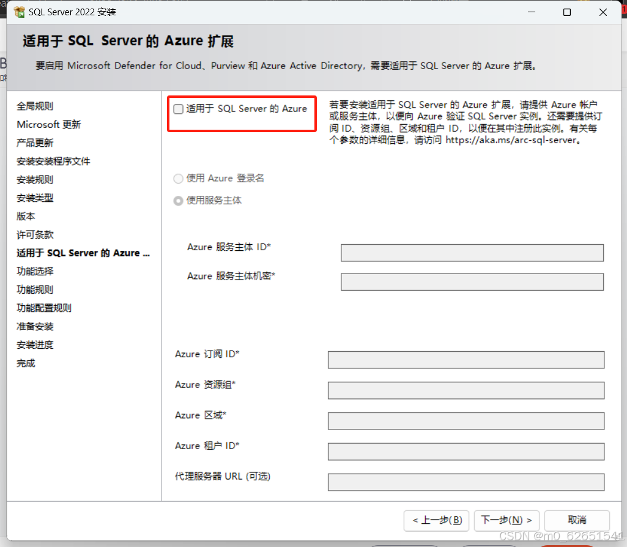The width and height of the screenshot is (627, 547).
Task: Maximize the SQL Server 2022 setup window
Action: [x=567, y=12]
